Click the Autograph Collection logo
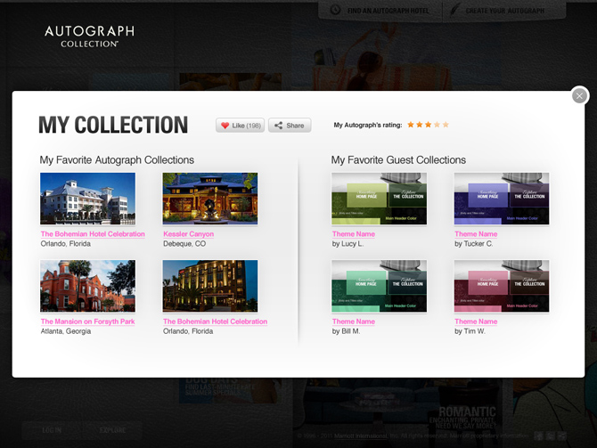This screenshot has height=448, width=597. 89,36
